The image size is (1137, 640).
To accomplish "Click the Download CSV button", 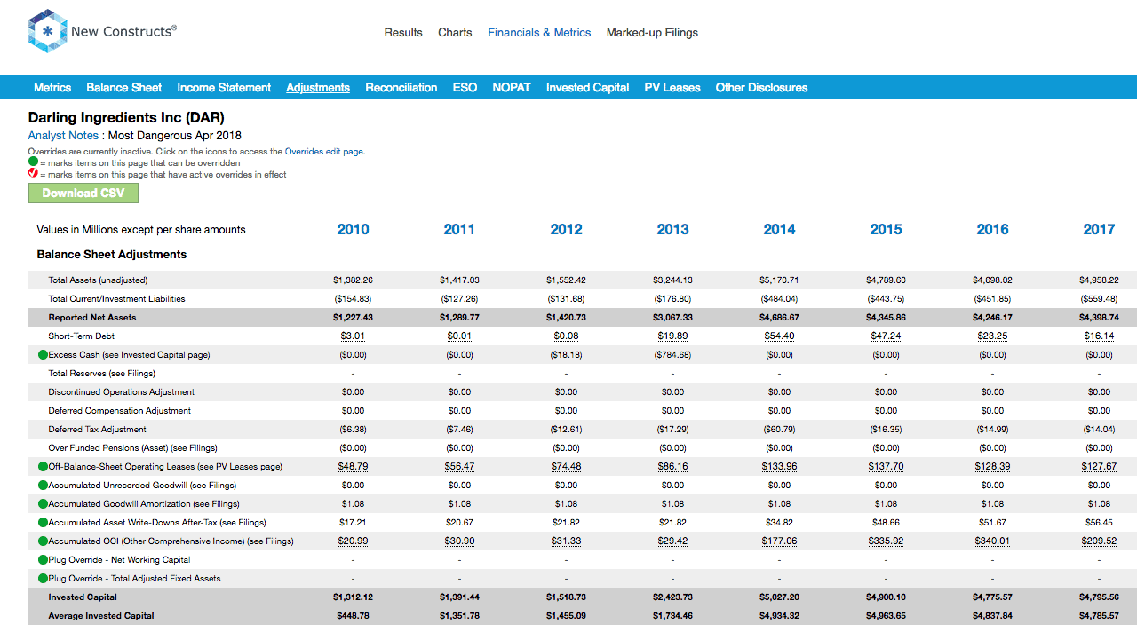I will pyautogui.click(x=83, y=193).
